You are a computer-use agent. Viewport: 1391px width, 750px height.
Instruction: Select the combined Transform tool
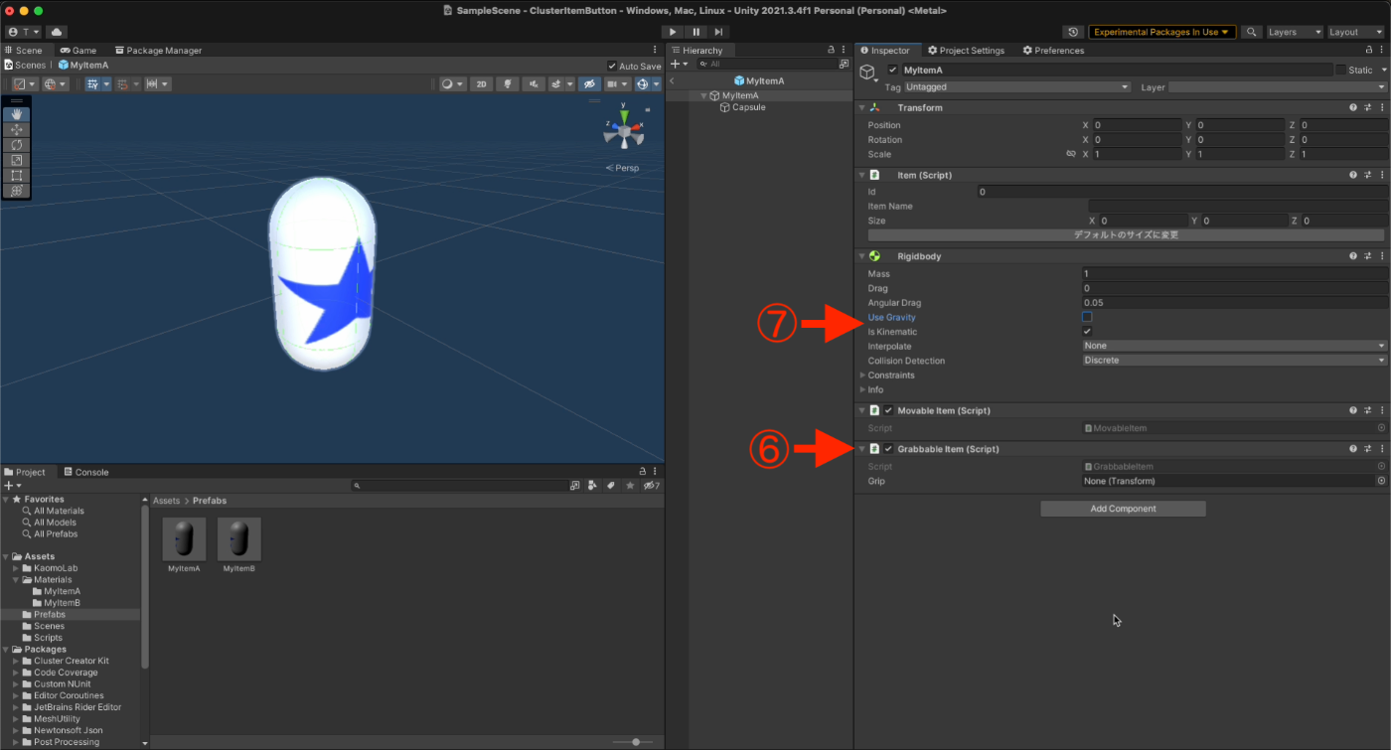[x=17, y=191]
